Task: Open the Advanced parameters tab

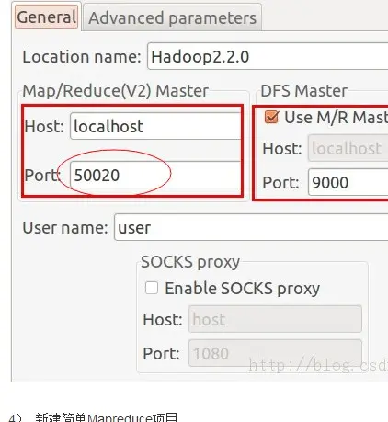Action: [x=172, y=17]
